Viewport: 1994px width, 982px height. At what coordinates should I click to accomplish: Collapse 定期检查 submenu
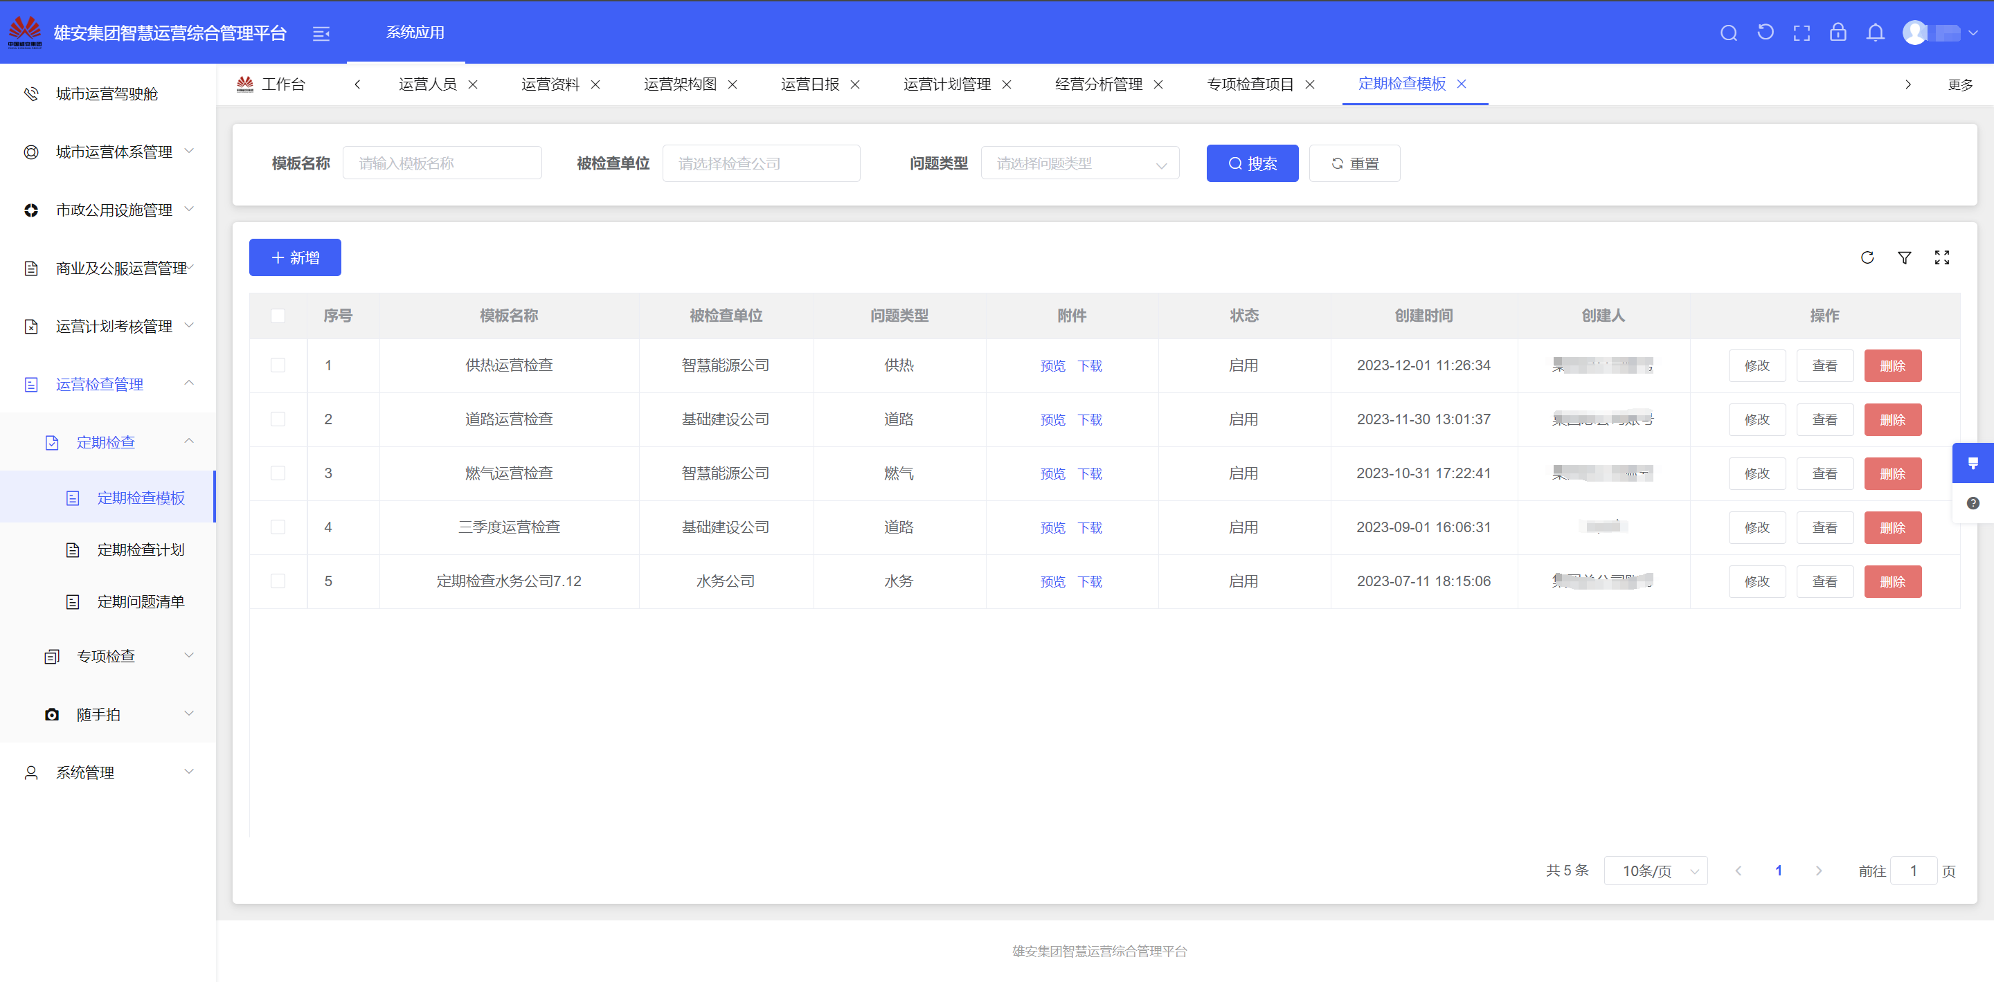109,442
